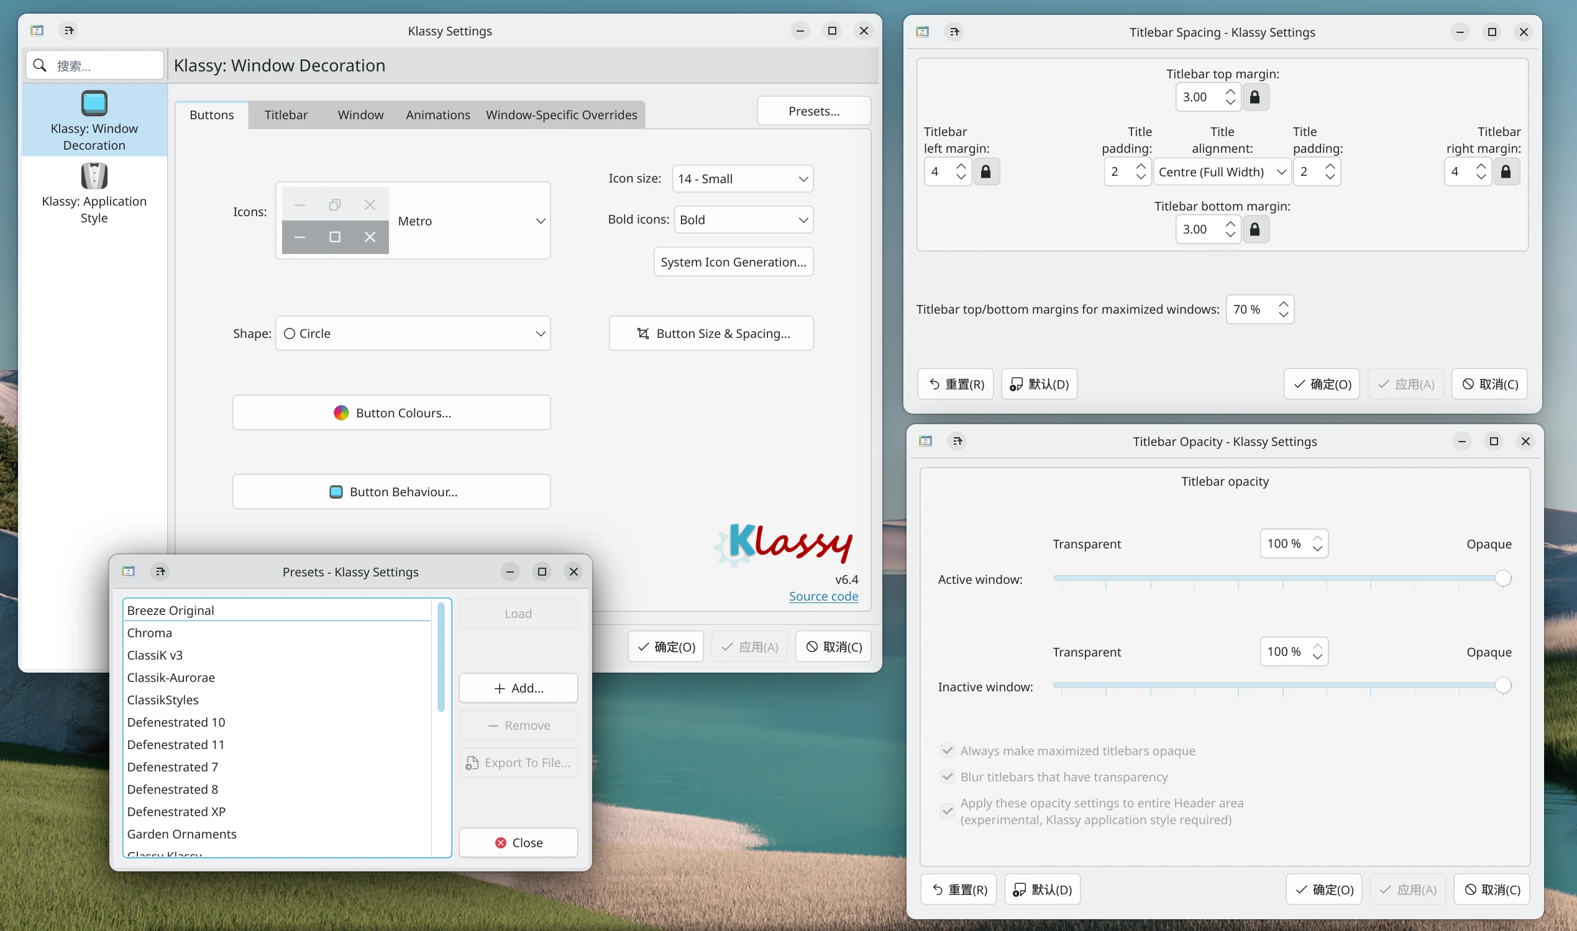Switch to the Titlebar tab

click(286, 115)
